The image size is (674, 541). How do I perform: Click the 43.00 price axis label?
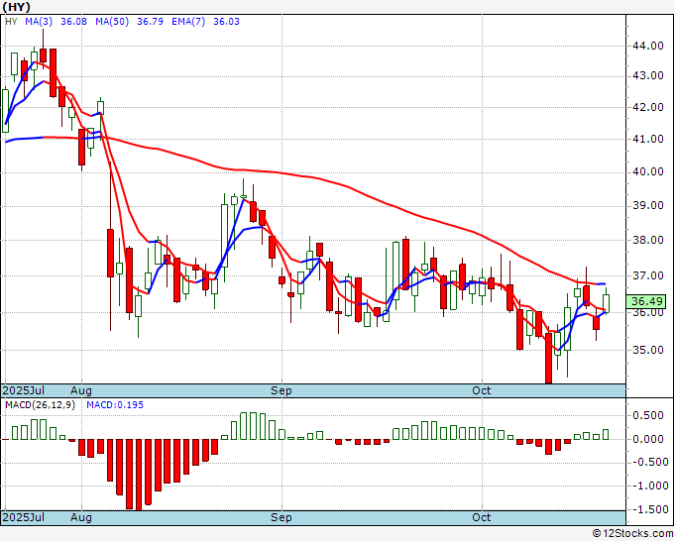[648, 75]
